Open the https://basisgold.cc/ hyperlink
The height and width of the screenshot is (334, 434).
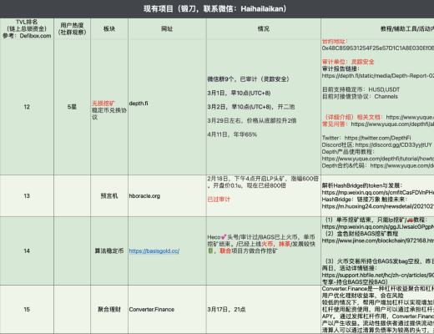coord(154,251)
